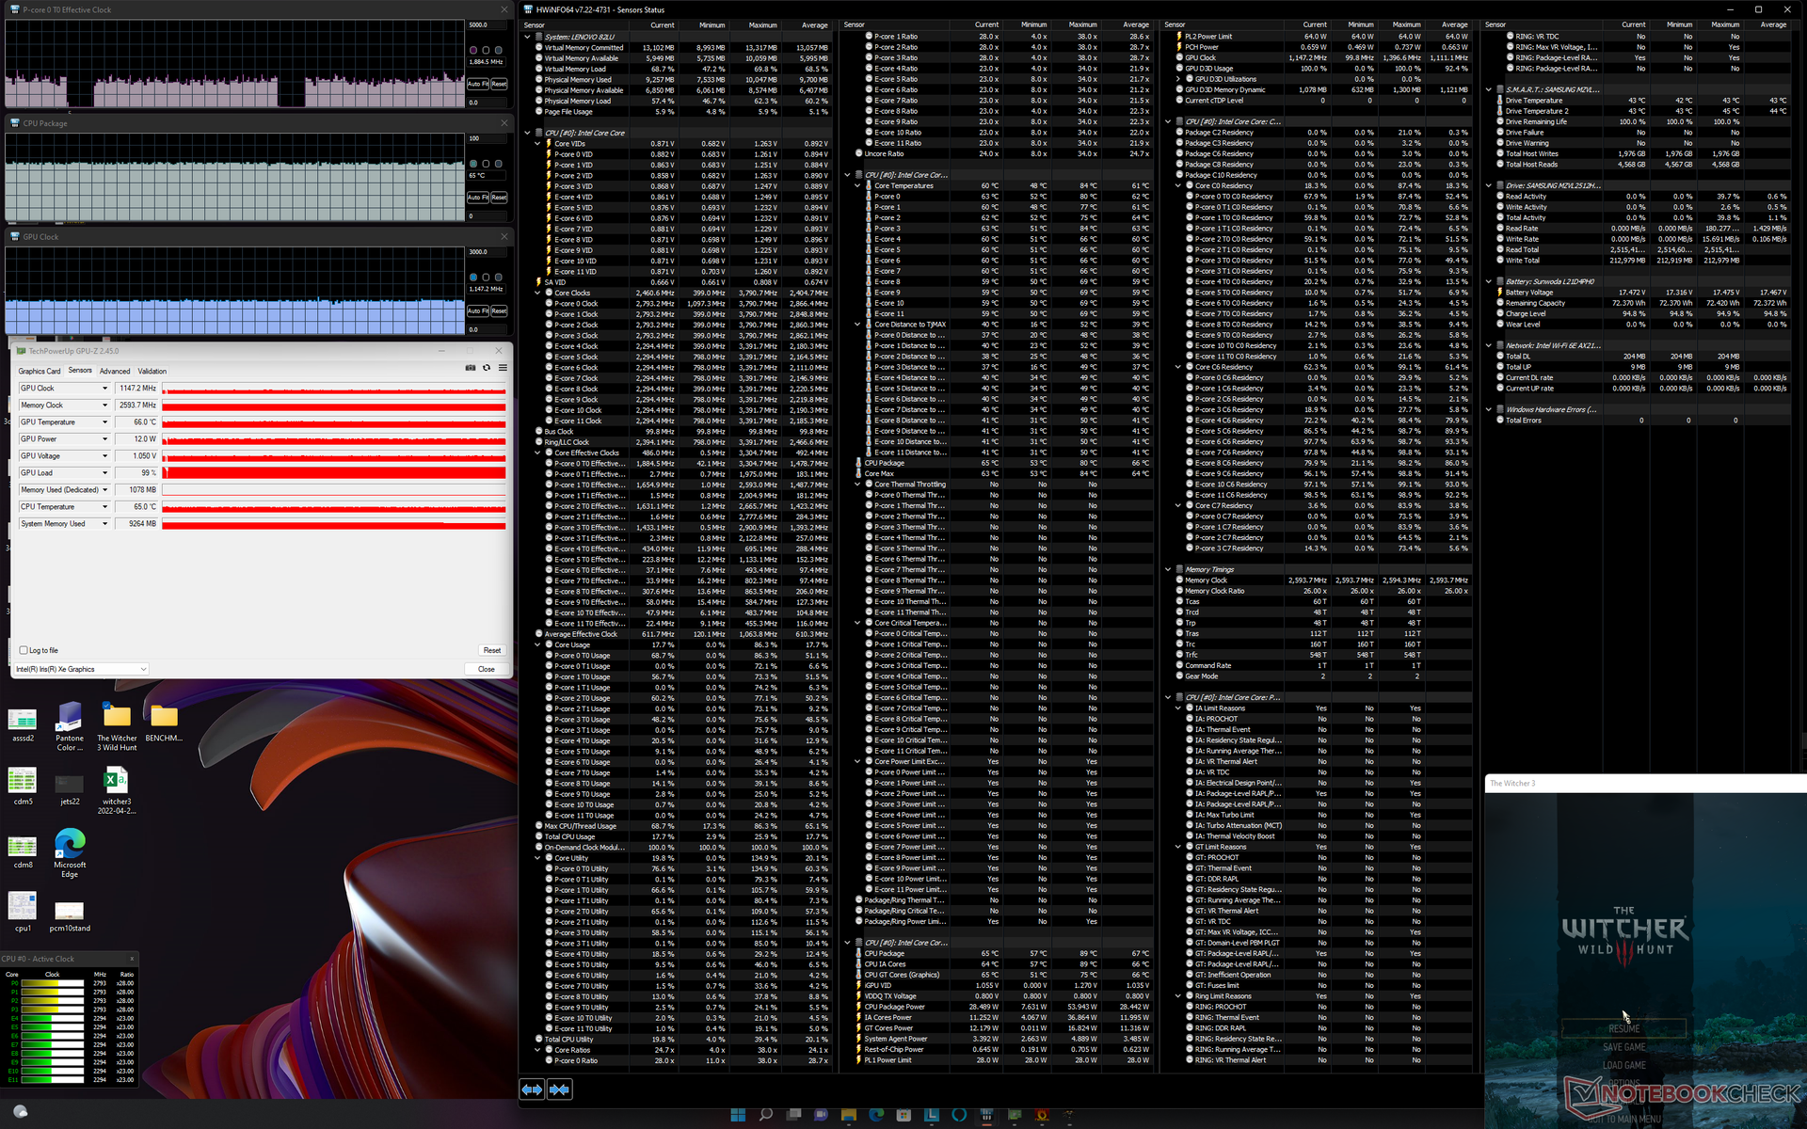
Task: Enable the Log to file checkbox
Action: 24,650
